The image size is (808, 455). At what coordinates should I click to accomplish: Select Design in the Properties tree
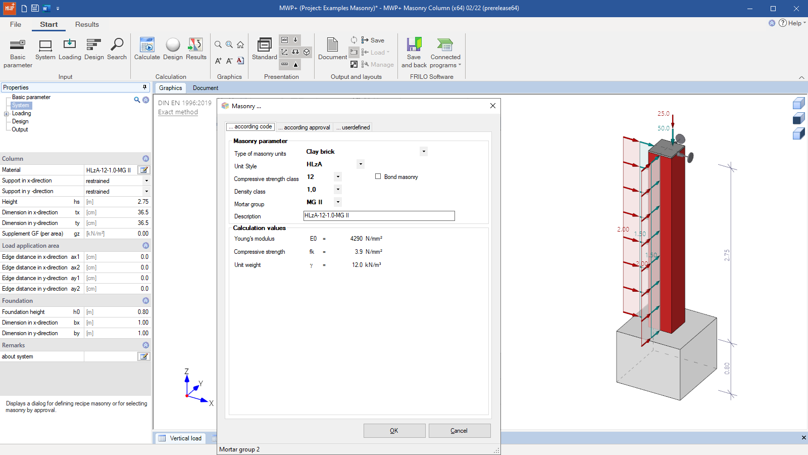20,121
